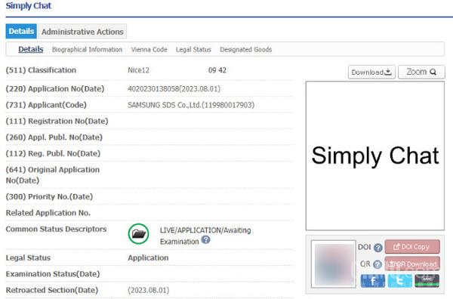Screen dimensions: 453x299
Task: Click applicant SAMSUNG SDS Co.,Ltd.
Action: pos(191,105)
